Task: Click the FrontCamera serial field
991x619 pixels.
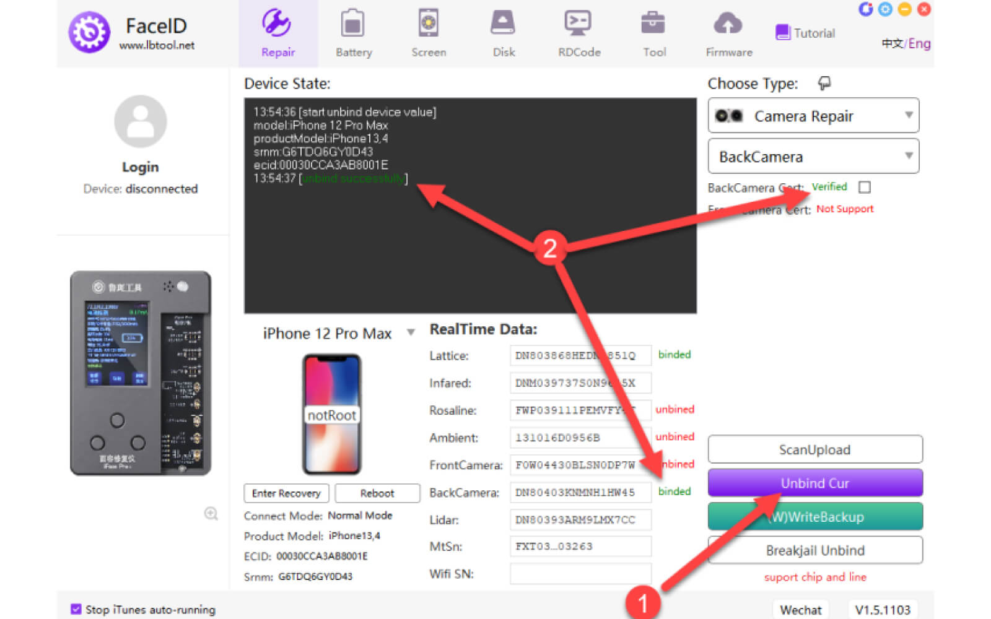Action: click(x=581, y=465)
